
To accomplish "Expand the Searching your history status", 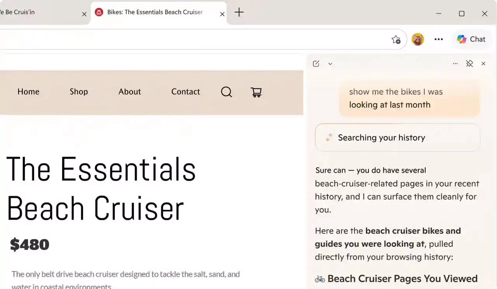I will coord(397,137).
